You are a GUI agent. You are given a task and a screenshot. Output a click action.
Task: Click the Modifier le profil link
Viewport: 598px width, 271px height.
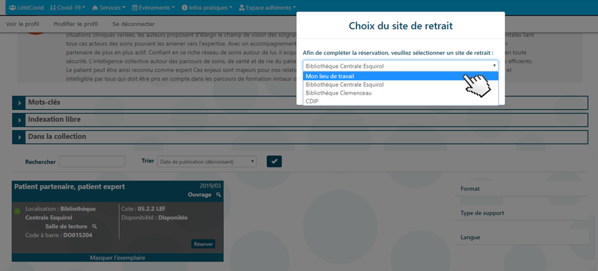[75, 24]
